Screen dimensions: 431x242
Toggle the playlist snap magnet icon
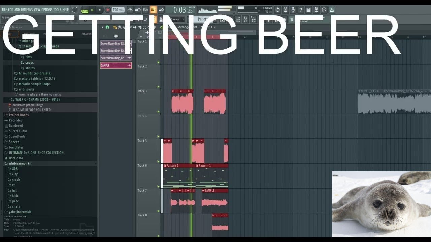tap(107, 27)
